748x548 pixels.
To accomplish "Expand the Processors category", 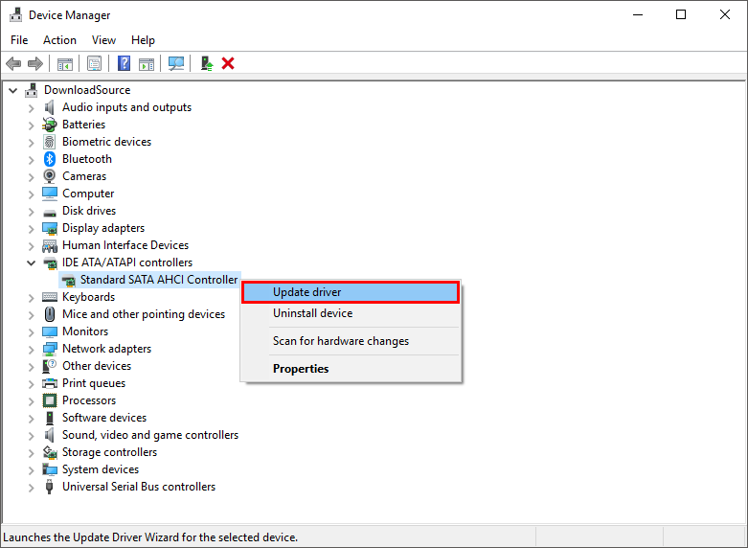I will click(31, 400).
